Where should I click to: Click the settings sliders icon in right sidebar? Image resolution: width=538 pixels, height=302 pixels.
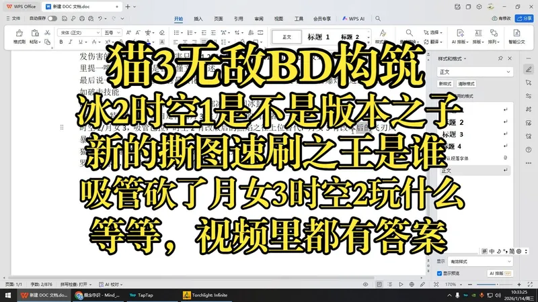pos(529,96)
